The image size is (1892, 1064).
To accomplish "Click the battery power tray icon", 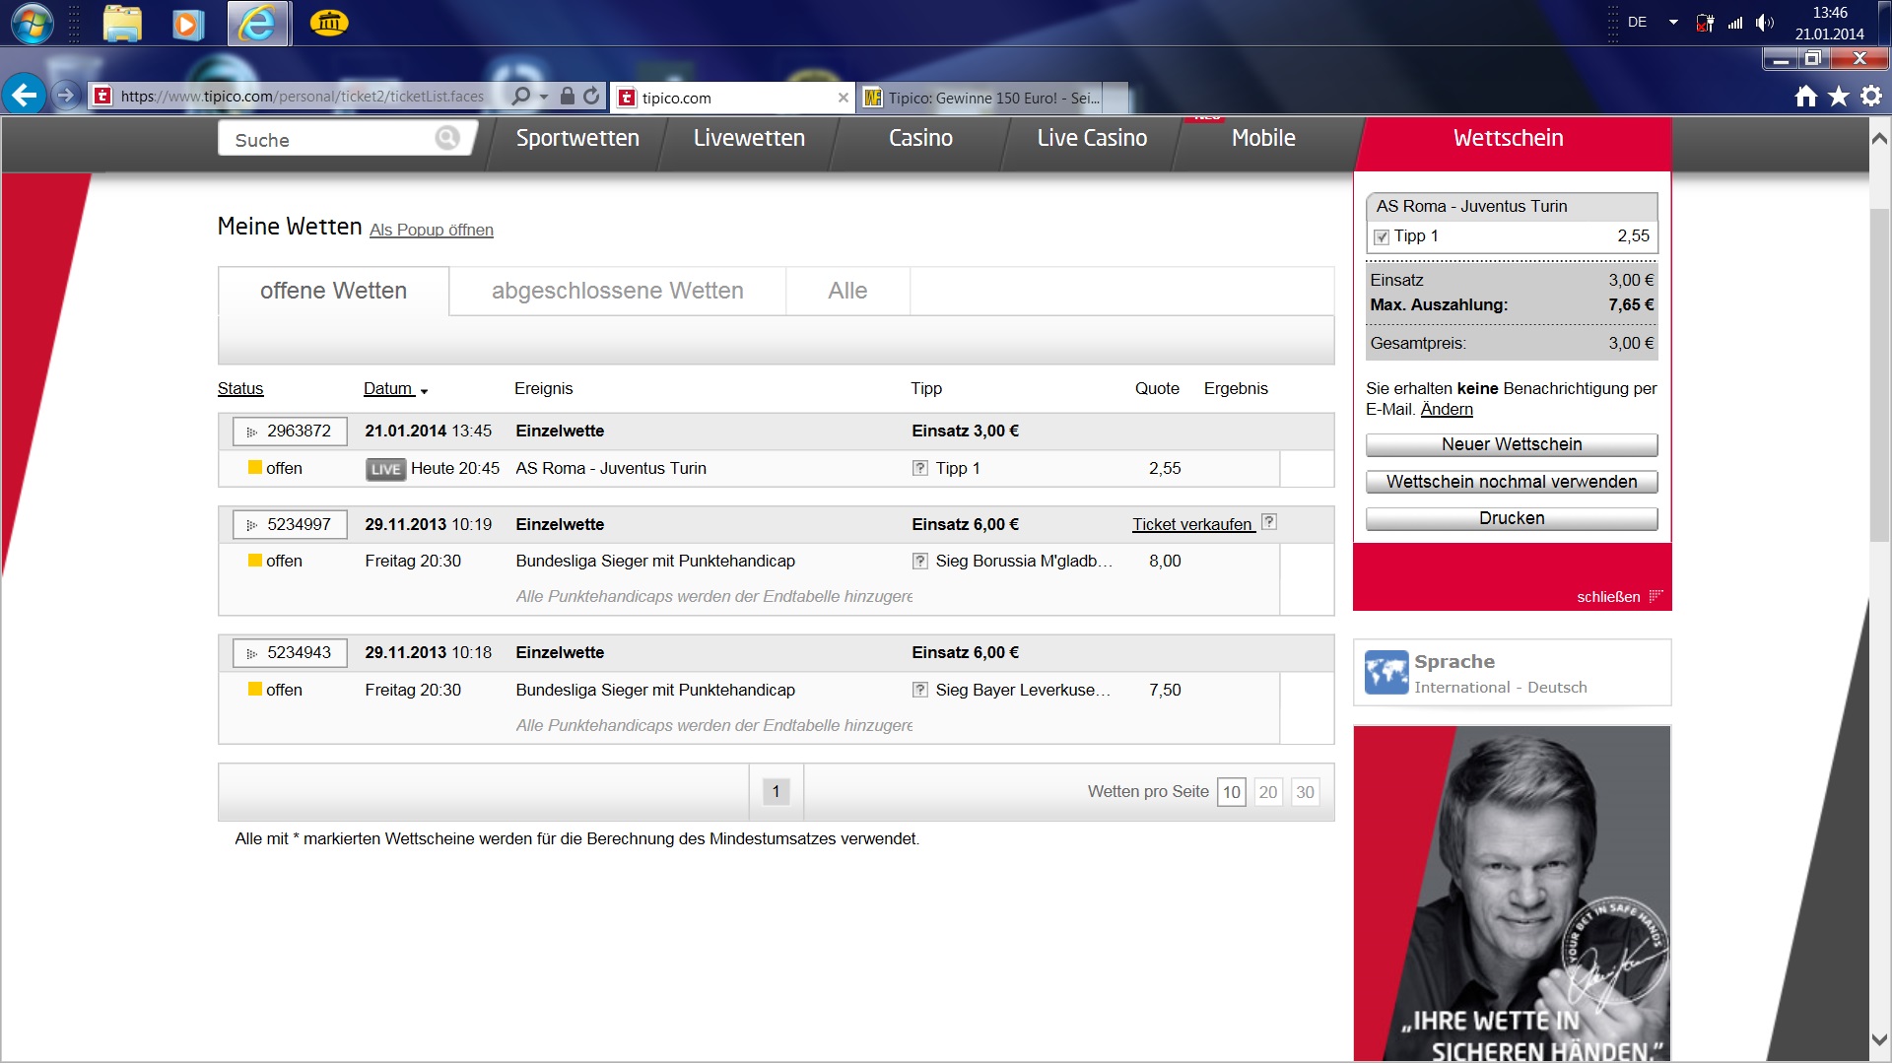I will 1705,23.
